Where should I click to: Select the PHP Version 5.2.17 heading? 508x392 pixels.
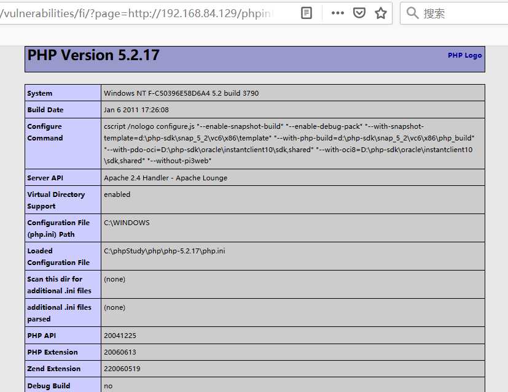click(x=93, y=55)
